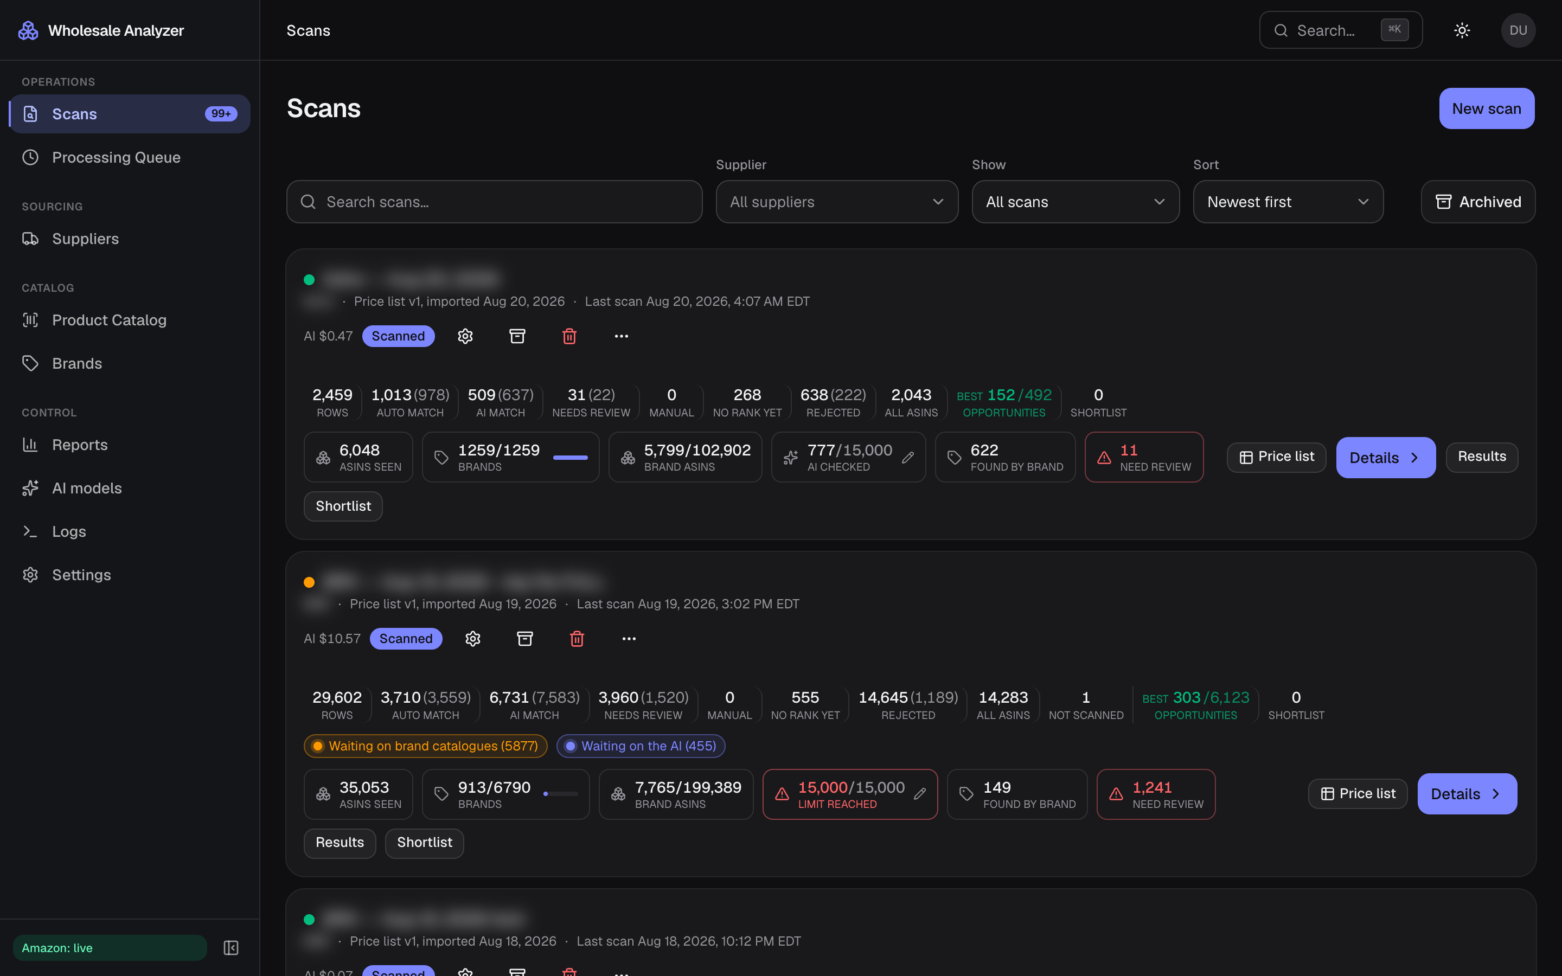The height and width of the screenshot is (976, 1562).
Task: Open more options for AI $0.47 scan
Action: pos(621,336)
